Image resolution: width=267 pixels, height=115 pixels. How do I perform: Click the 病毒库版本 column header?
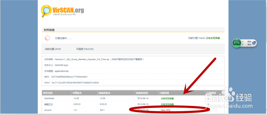point(105,93)
